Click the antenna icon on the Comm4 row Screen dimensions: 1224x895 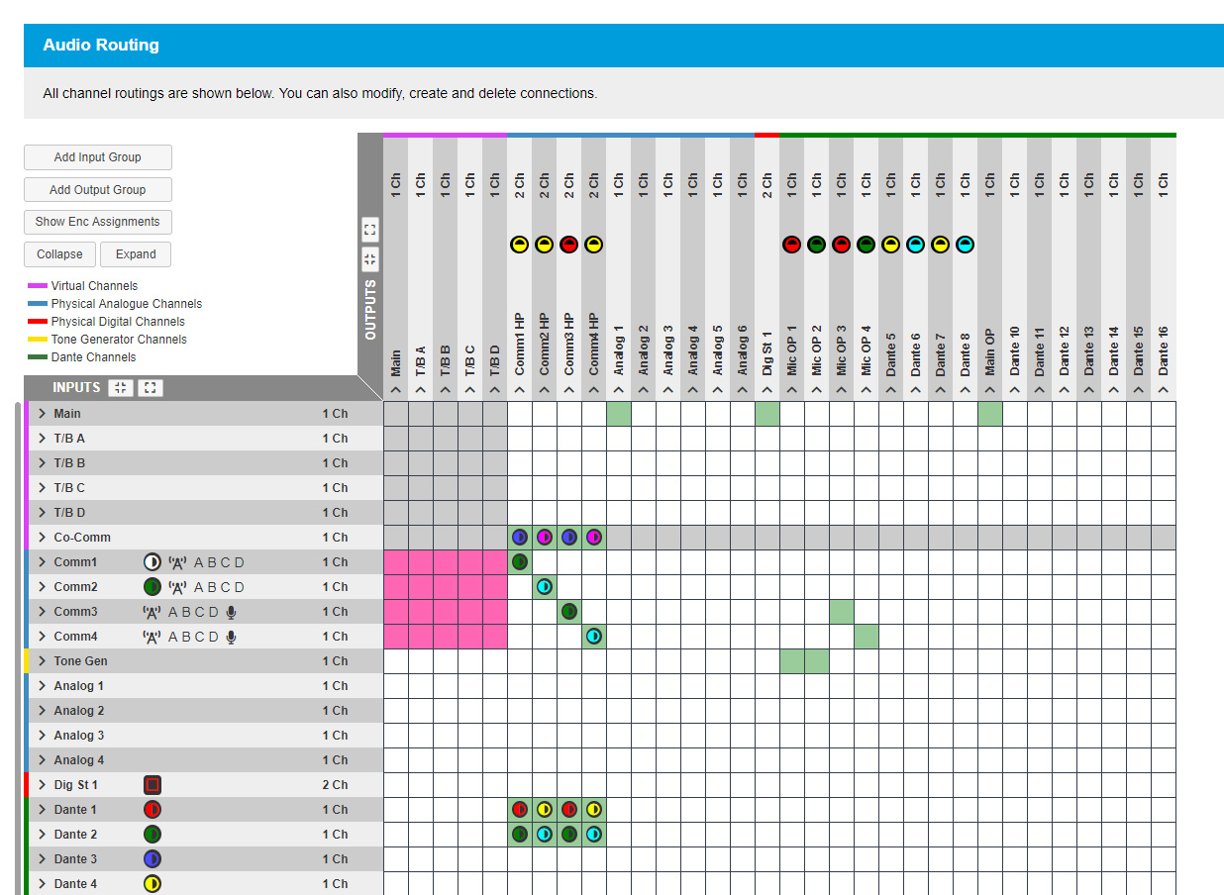[x=153, y=637]
